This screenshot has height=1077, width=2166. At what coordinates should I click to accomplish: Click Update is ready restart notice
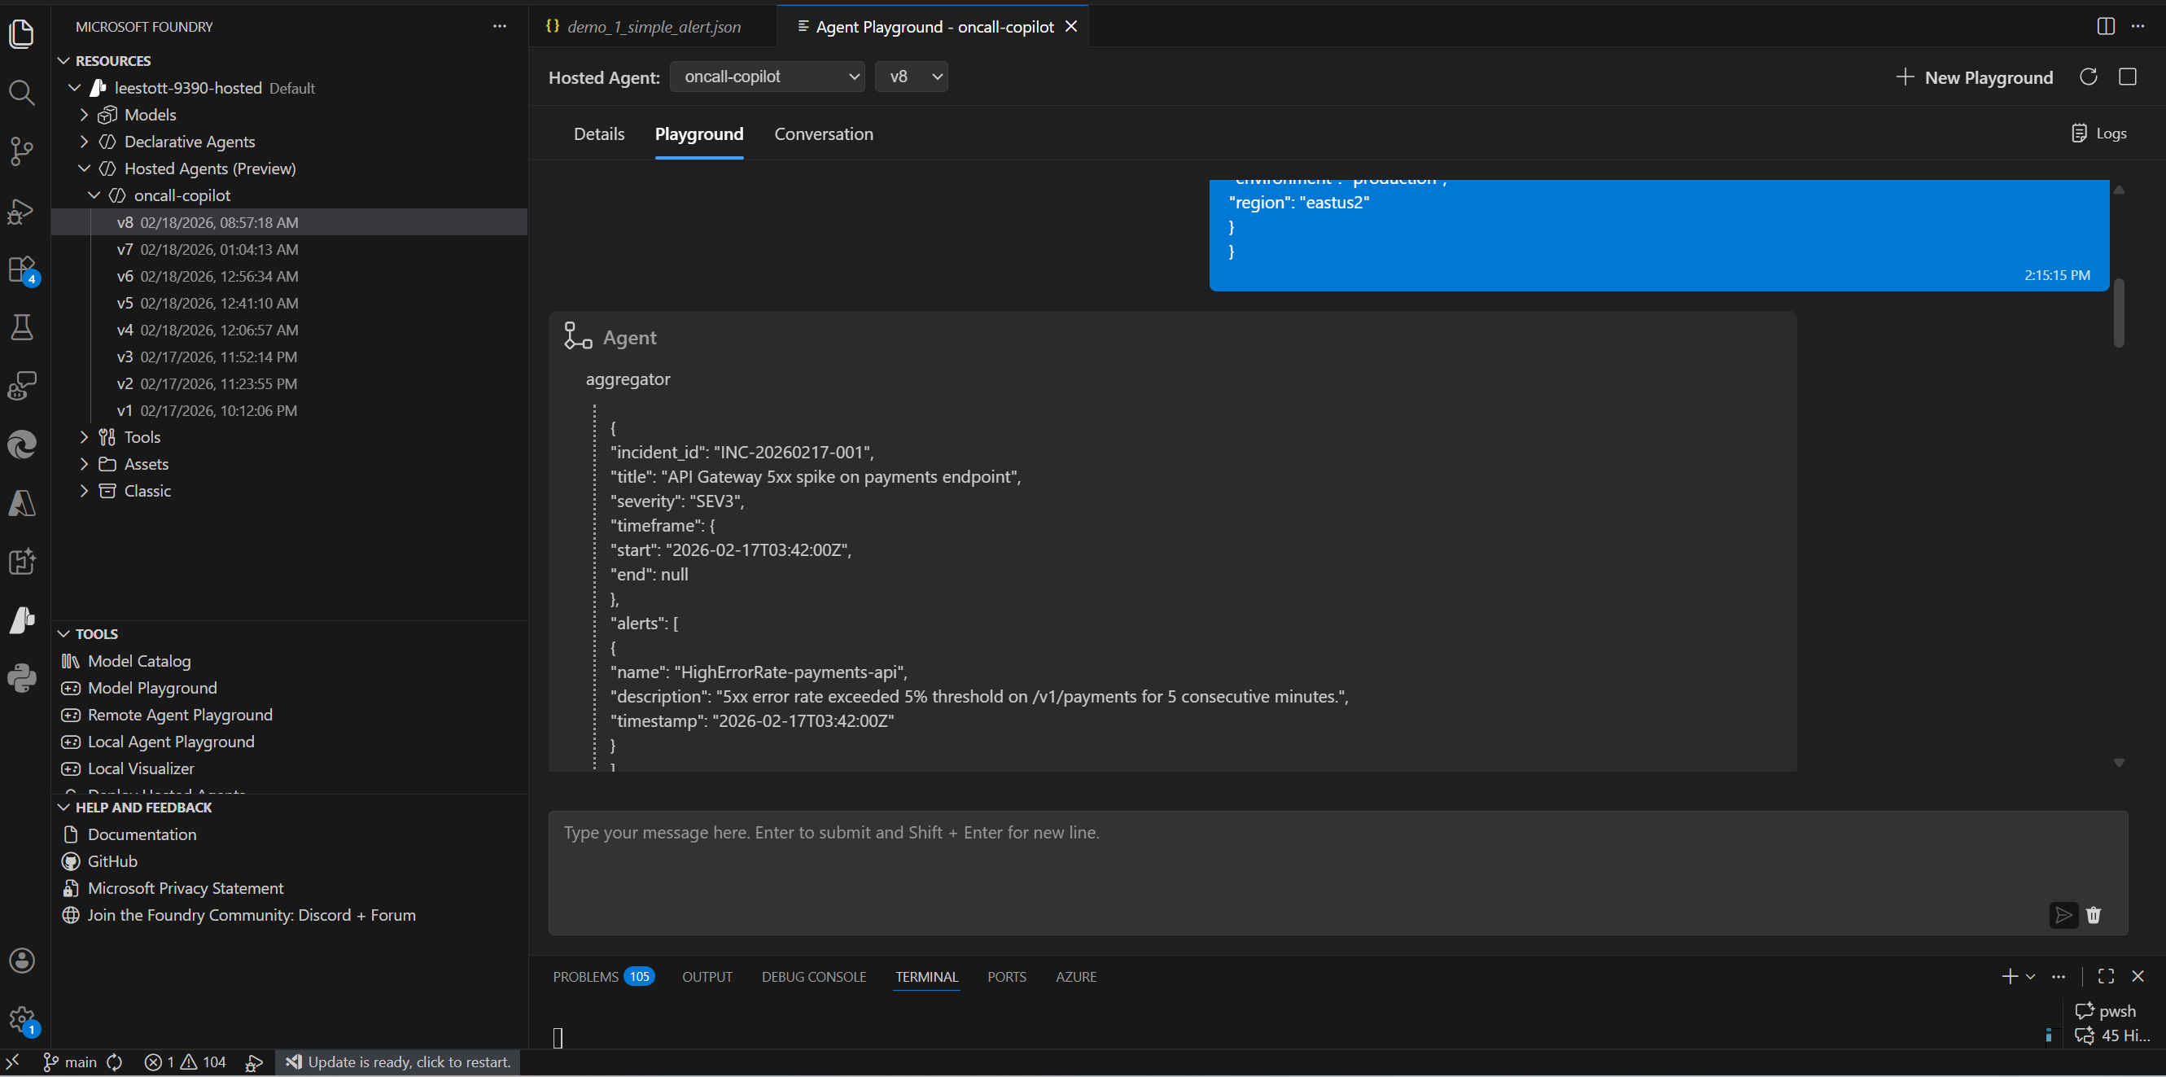[399, 1062]
